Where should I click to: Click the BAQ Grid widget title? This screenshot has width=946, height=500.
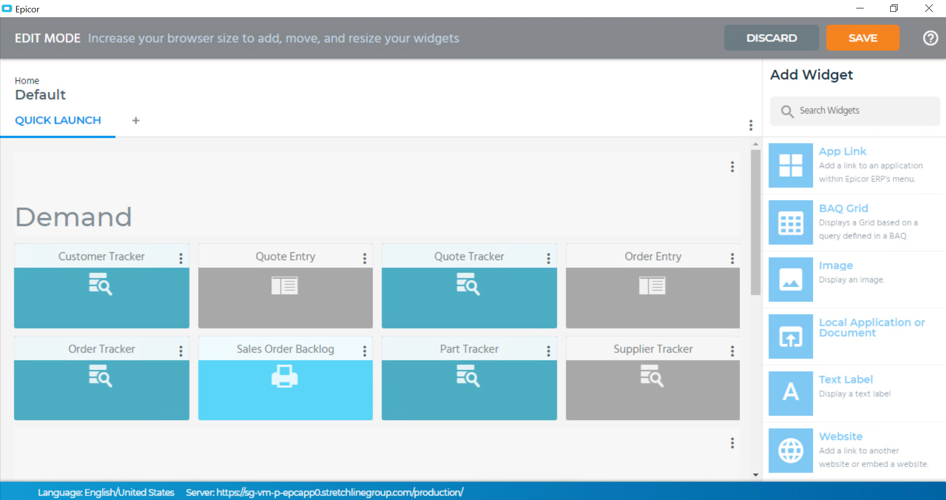coord(843,208)
